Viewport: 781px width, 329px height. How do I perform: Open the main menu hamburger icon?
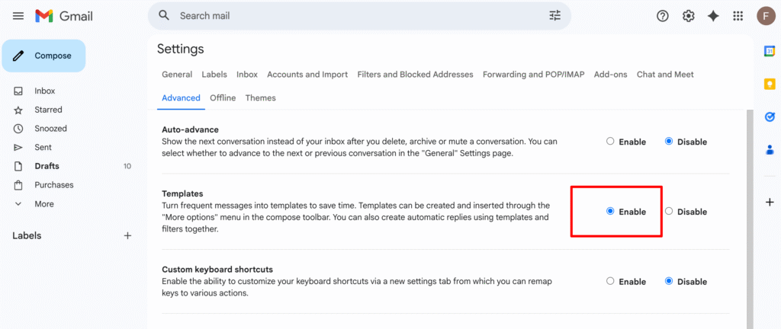(18, 16)
